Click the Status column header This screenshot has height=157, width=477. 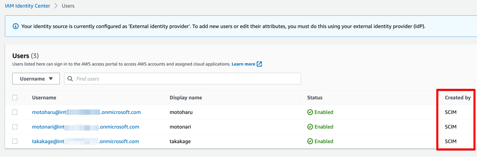tap(315, 97)
